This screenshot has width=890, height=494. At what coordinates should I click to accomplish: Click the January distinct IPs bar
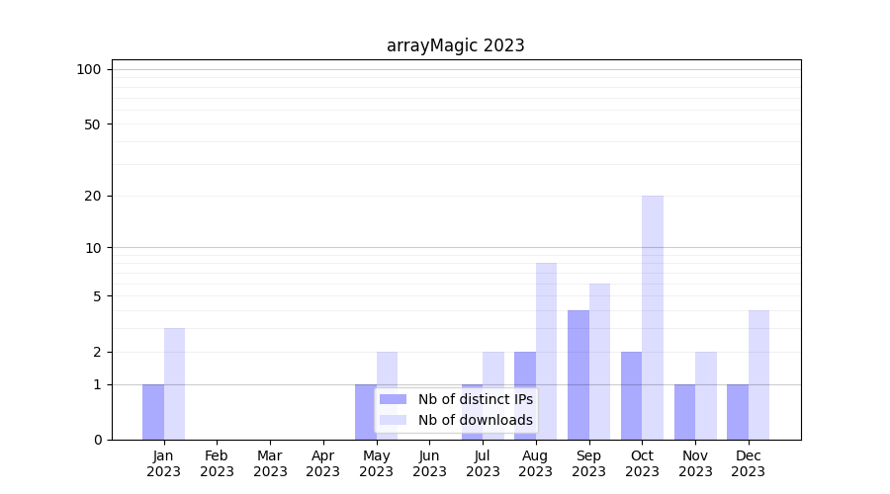[153, 412]
